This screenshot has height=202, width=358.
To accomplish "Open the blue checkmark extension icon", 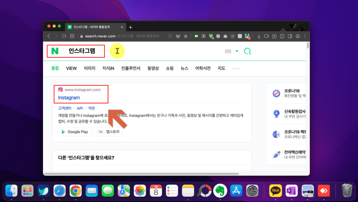I will pos(232,36).
